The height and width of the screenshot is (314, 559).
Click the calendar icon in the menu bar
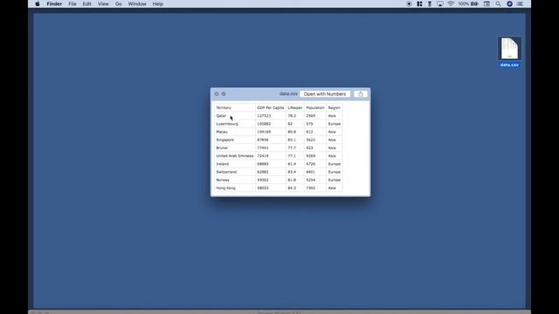(487, 3)
